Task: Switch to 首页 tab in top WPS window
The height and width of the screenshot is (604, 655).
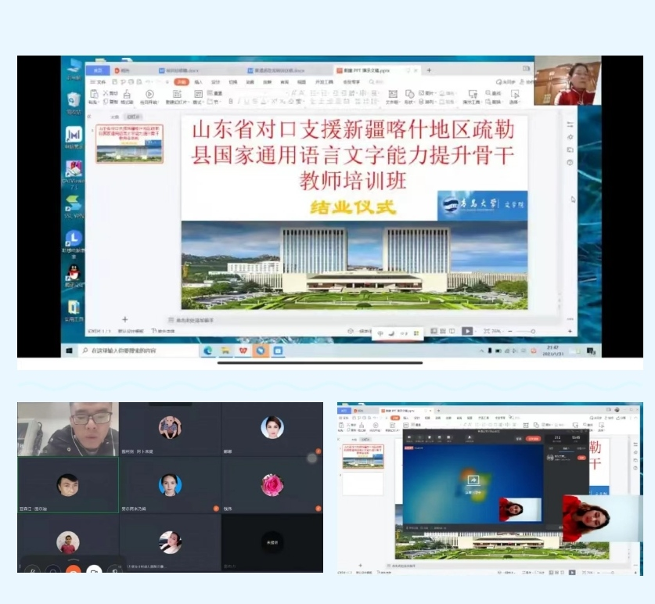Action: [x=98, y=70]
